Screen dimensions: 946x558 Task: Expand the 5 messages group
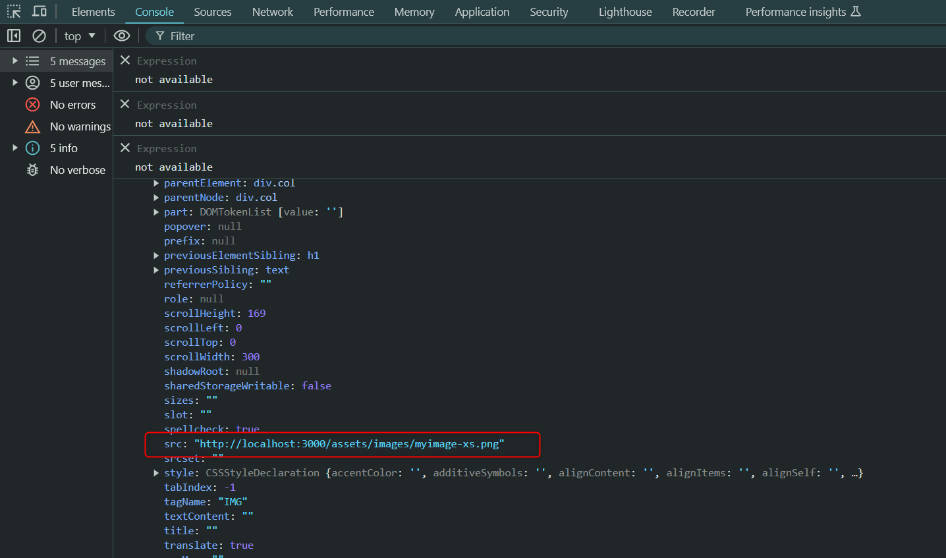click(x=15, y=61)
